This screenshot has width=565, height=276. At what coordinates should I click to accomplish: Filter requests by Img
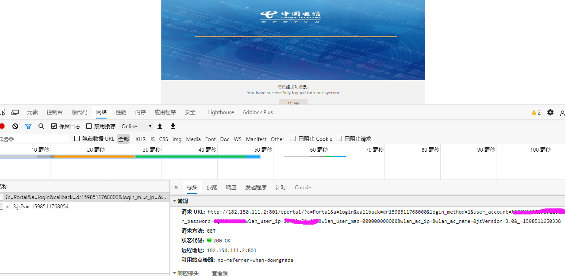177,139
